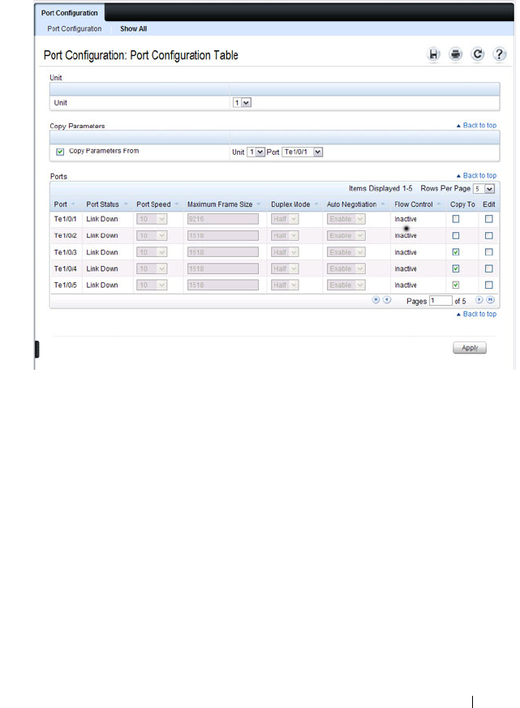Select the Port Configuration sub-tab
The image size is (520, 708).
click(75, 28)
